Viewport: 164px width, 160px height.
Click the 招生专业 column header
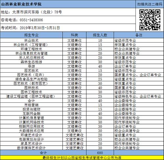coord(31,35)
